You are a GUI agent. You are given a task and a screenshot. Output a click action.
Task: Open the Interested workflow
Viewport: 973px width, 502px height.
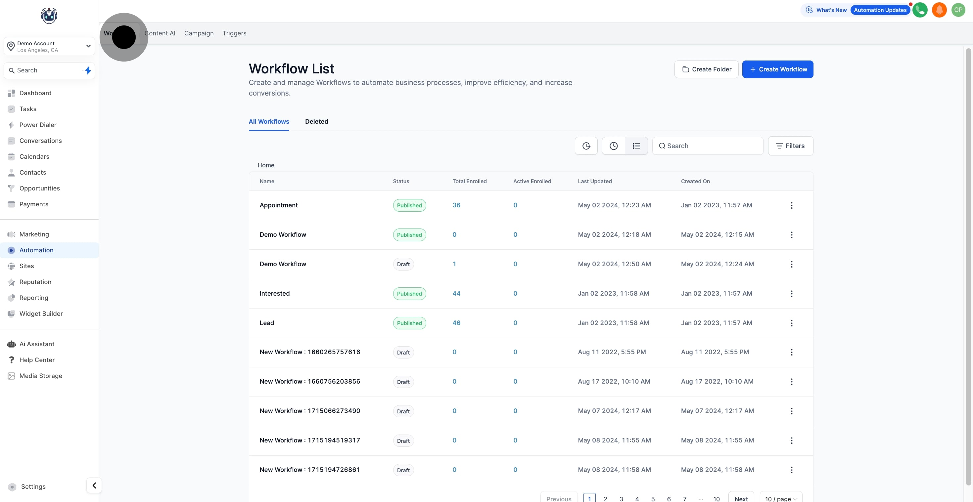point(275,293)
